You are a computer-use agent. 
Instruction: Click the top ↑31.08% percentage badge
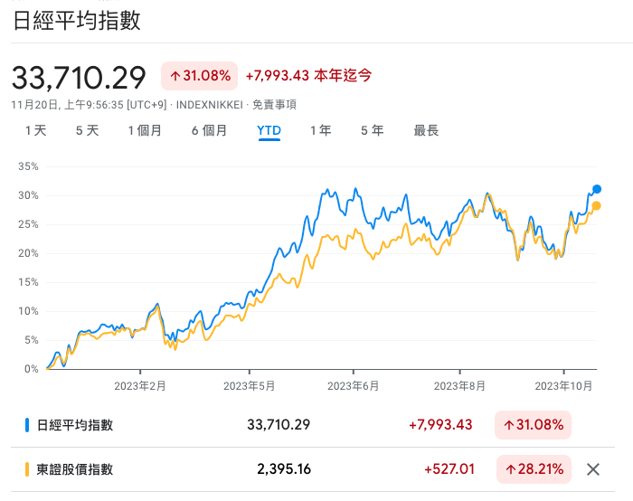pos(200,75)
